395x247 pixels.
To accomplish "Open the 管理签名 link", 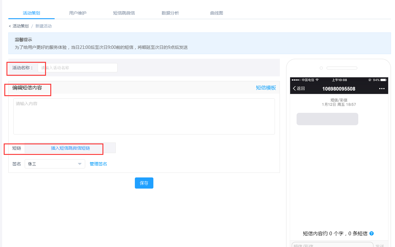I will point(98,164).
